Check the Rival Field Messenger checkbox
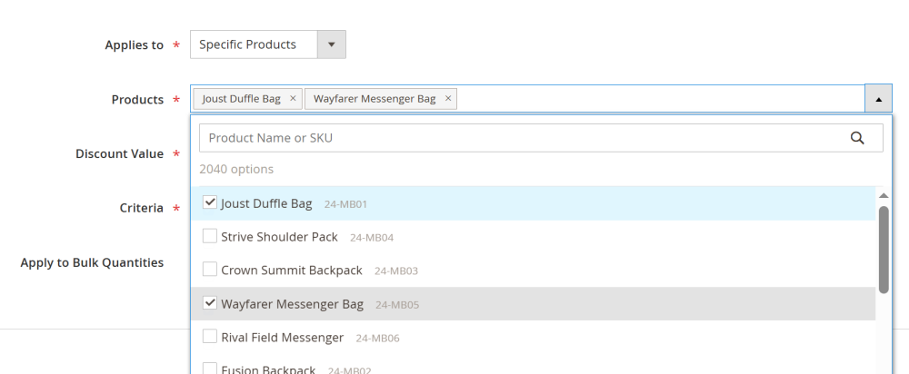 click(210, 337)
